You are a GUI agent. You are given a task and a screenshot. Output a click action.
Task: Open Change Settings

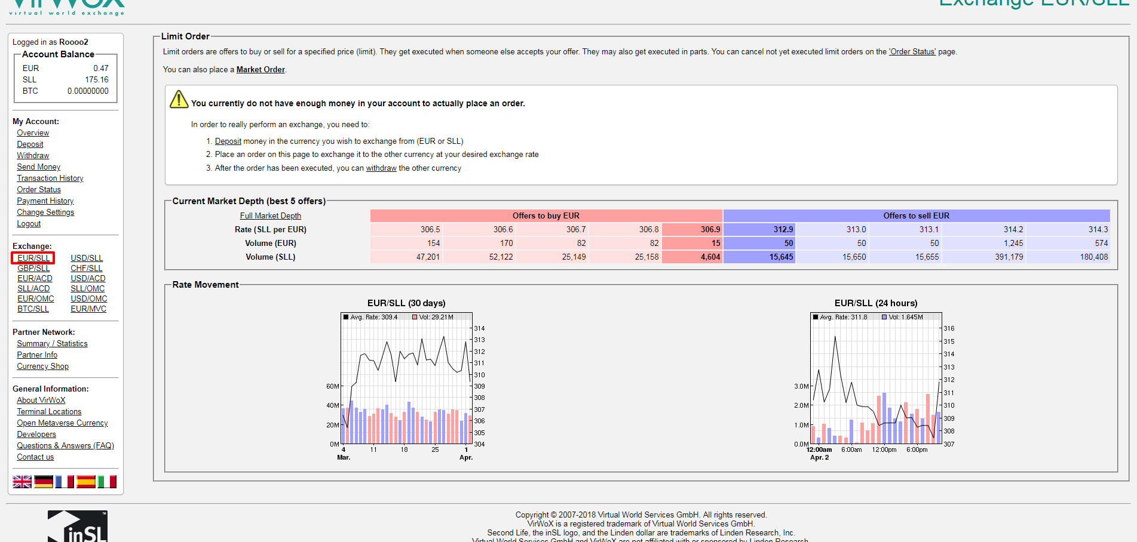pos(45,213)
